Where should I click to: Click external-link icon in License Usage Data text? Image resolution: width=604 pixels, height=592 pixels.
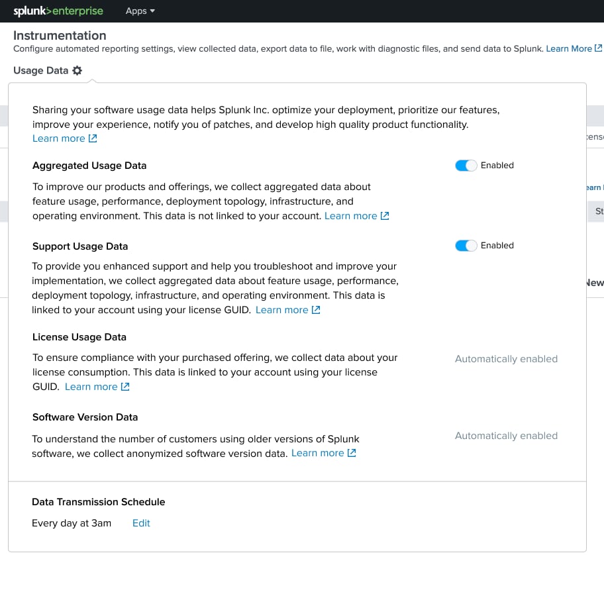(x=125, y=386)
